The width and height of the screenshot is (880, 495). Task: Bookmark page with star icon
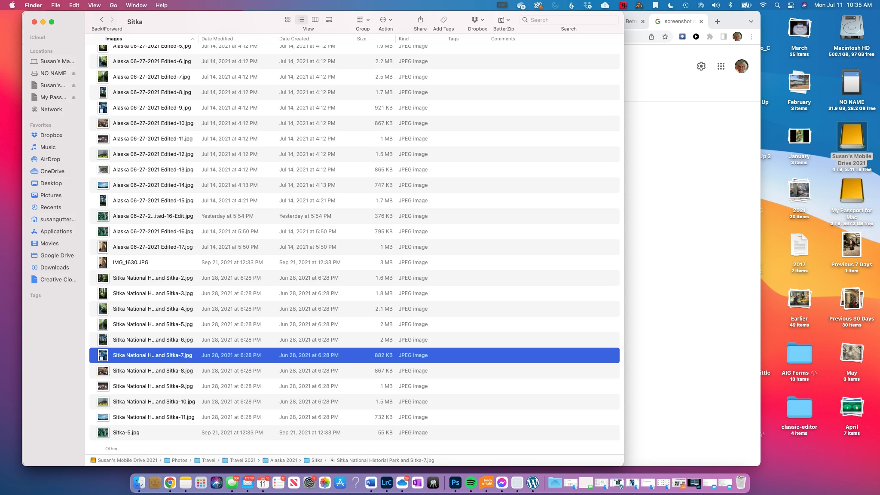665,37
